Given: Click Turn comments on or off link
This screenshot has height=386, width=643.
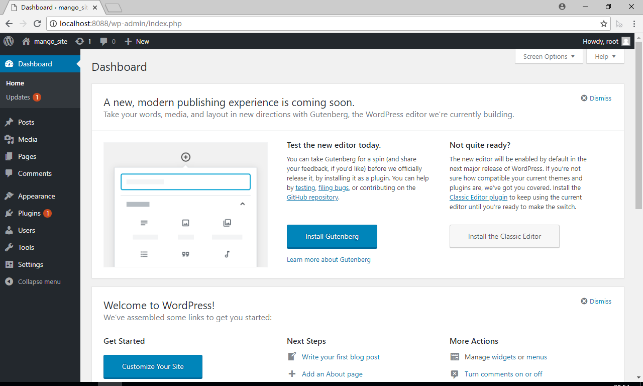Looking at the screenshot, I should click(x=503, y=374).
